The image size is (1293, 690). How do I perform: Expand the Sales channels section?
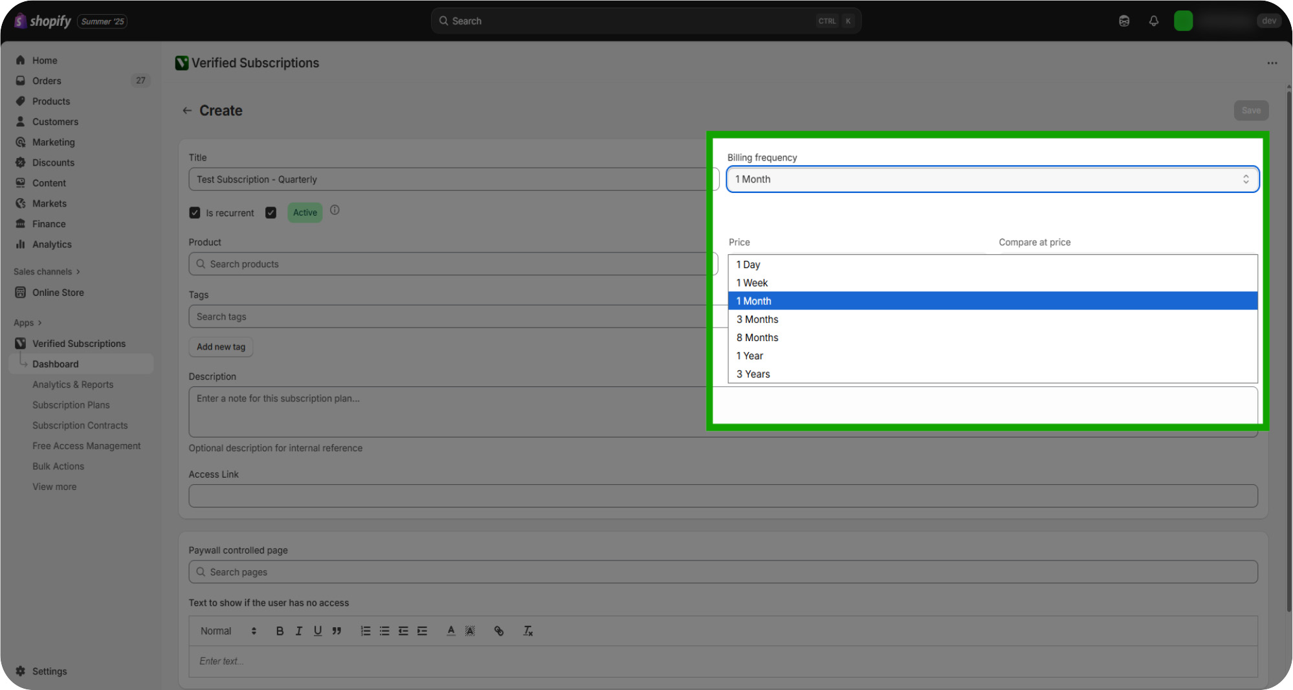coord(47,272)
